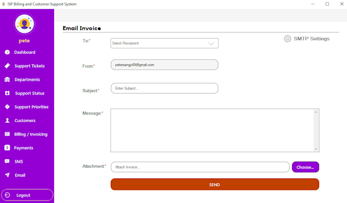Image resolution: width=347 pixels, height=203 pixels.
Task: Click the Choose... file button
Action: click(305, 167)
